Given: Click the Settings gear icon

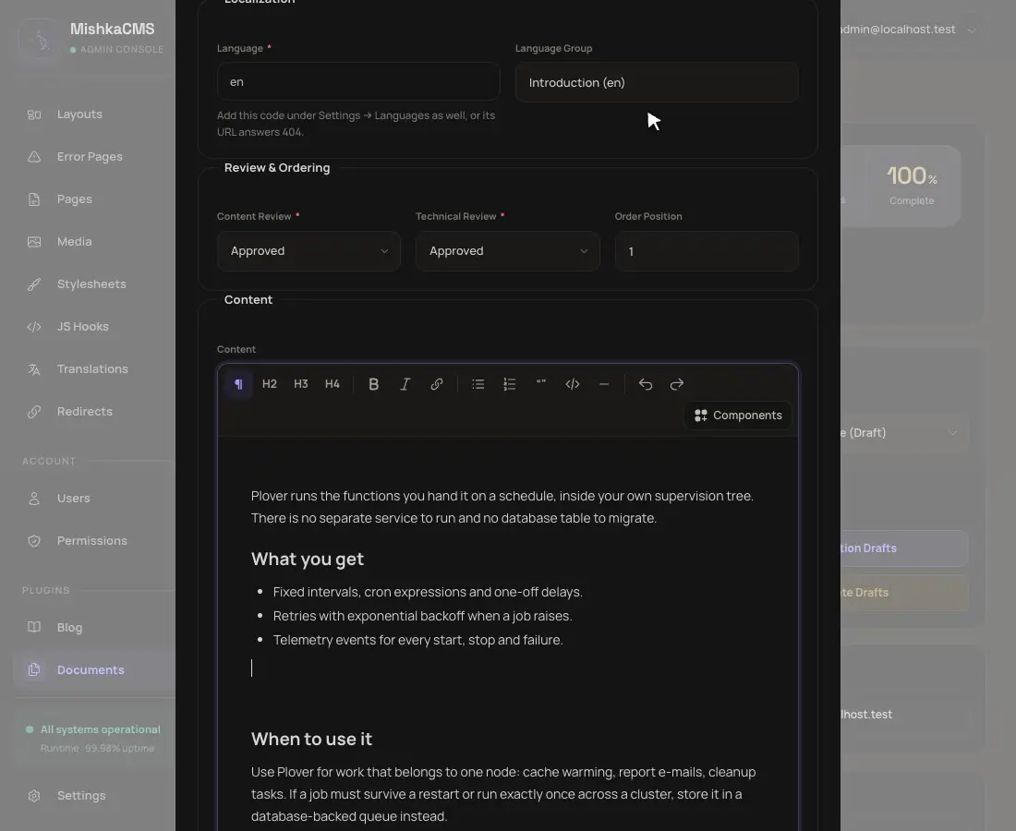Looking at the screenshot, I should point(34,796).
